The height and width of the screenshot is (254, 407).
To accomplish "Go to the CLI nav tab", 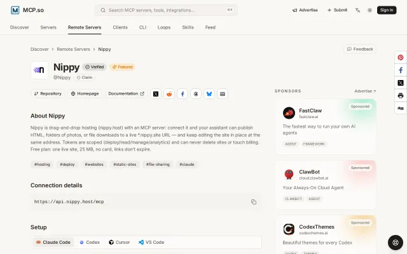I will click(x=142, y=27).
